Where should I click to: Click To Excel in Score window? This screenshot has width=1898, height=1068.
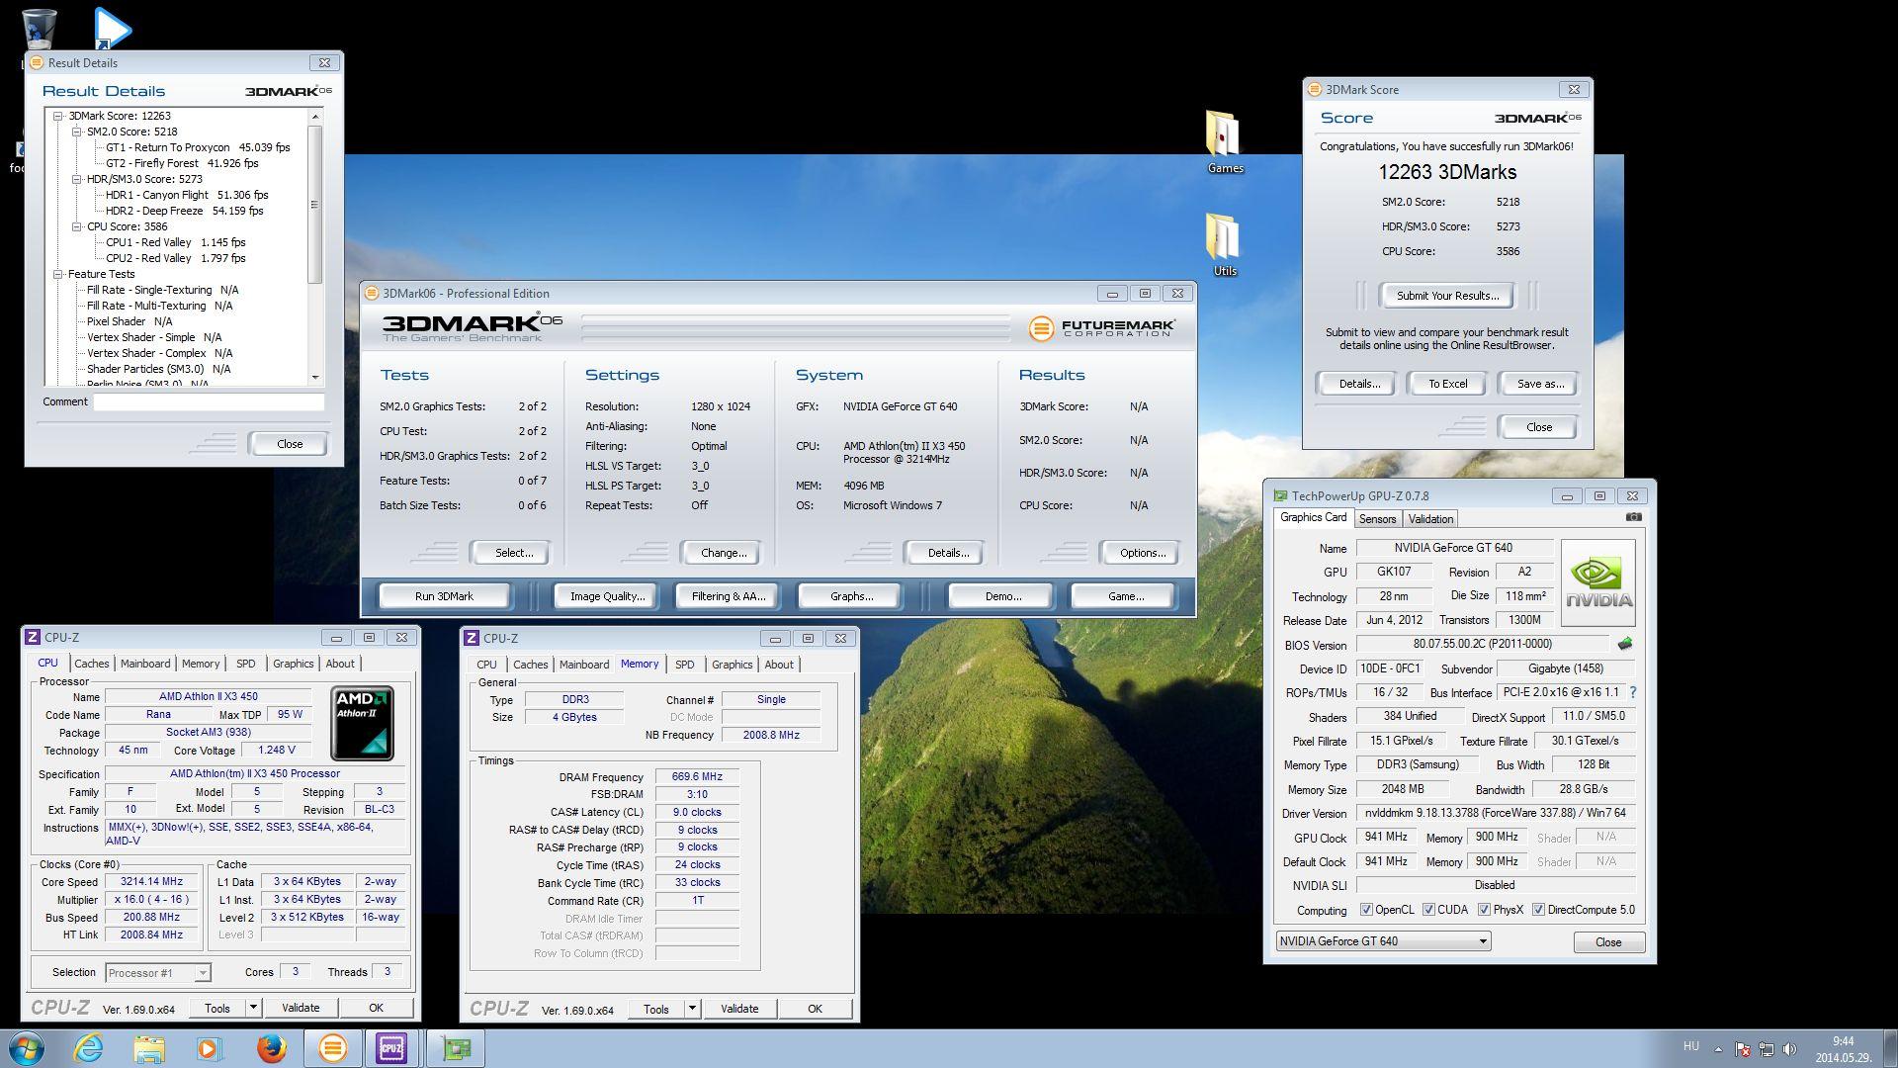point(1447,384)
